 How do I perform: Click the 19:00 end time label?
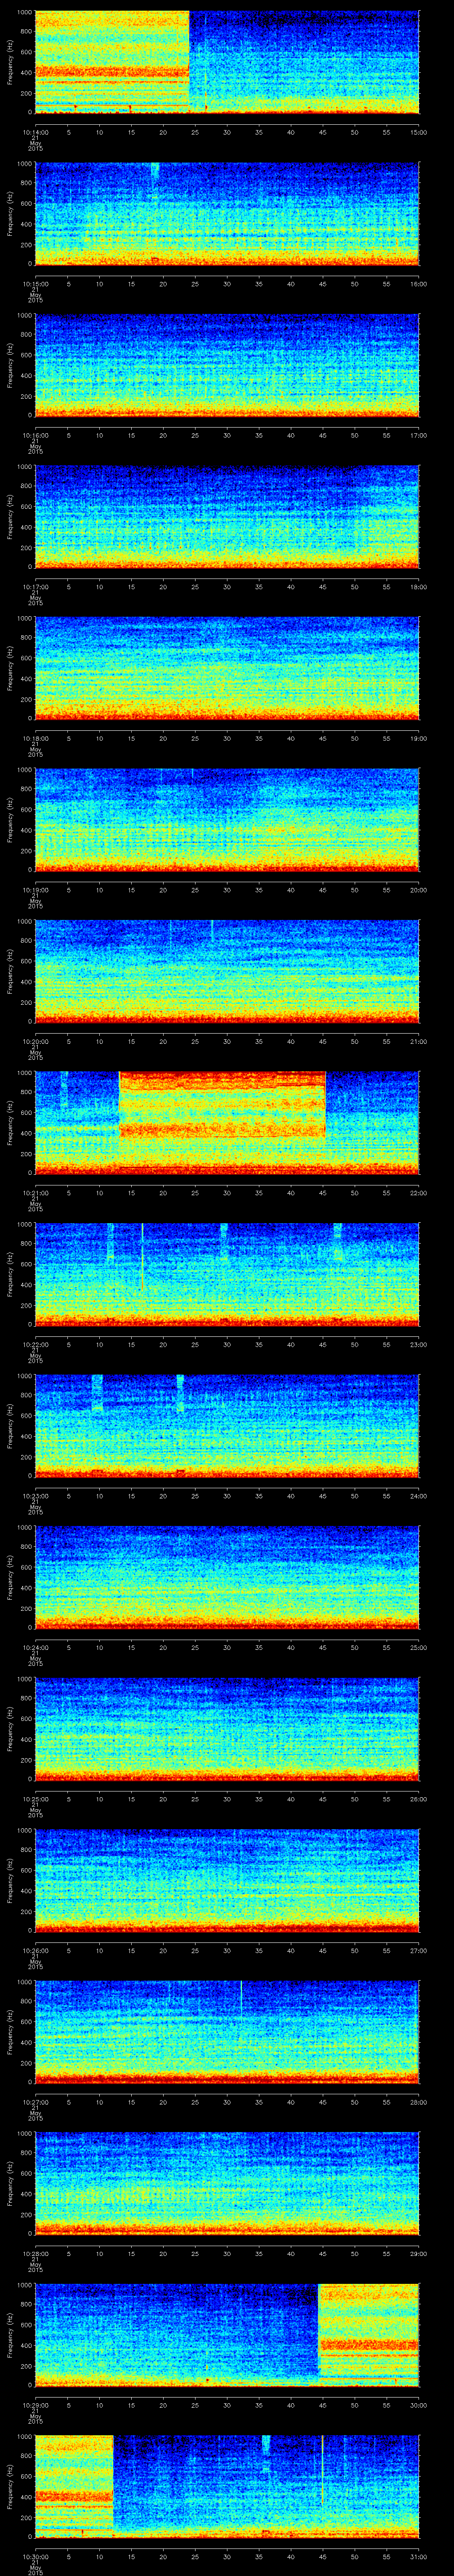click(419, 738)
